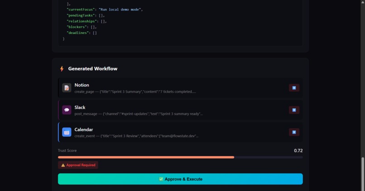
Task: Click the warning icon in Approval Required
Action: point(63,165)
